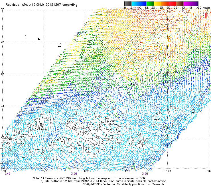The height and width of the screenshot is (186, 211).
Task: Click the cyan-blue 5-15 knots legend segment
Action: 139,3
